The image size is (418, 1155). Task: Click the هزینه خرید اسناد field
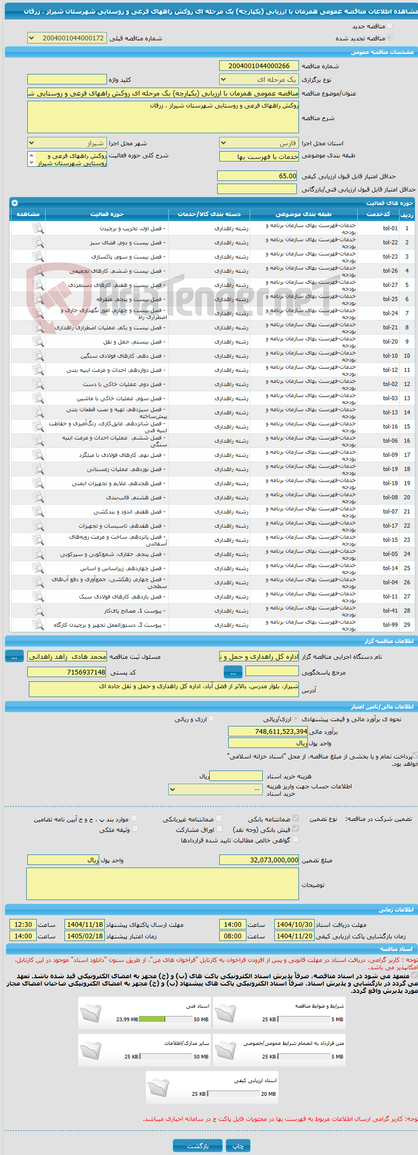[235, 776]
